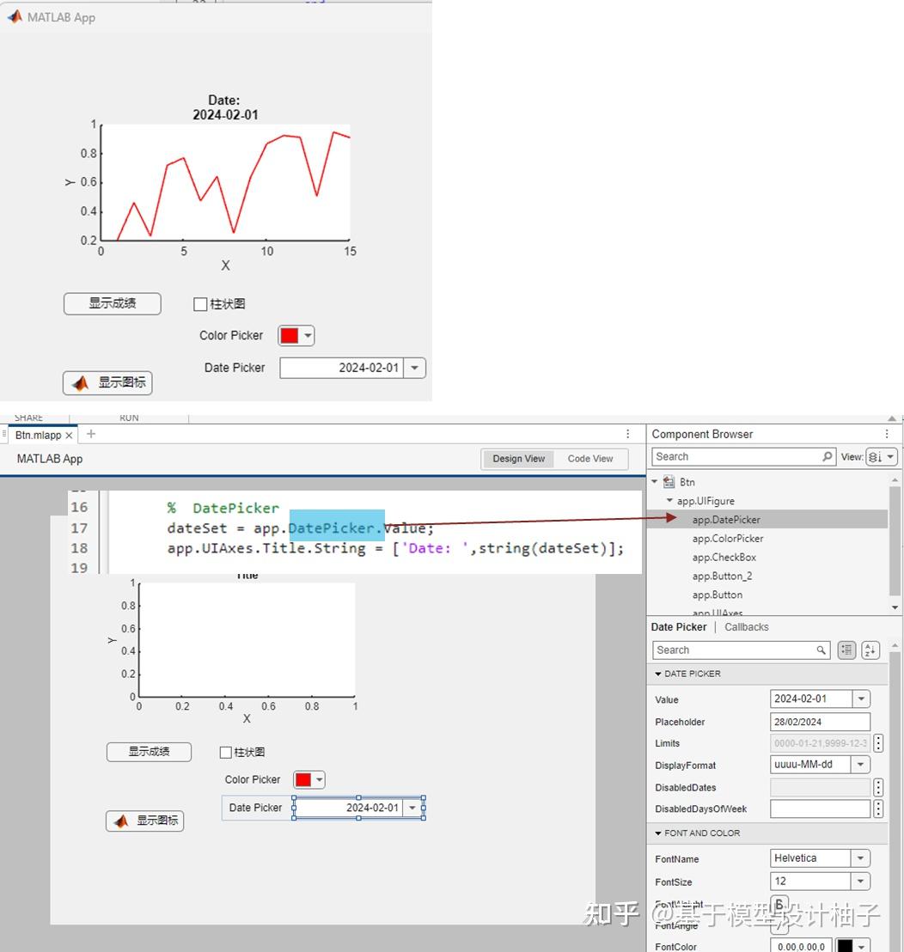Open the red Color Picker swatch
904x952 pixels.
(290, 335)
